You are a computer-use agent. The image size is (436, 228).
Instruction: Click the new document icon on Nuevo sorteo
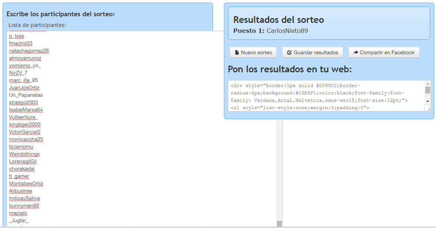tap(237, 52)
